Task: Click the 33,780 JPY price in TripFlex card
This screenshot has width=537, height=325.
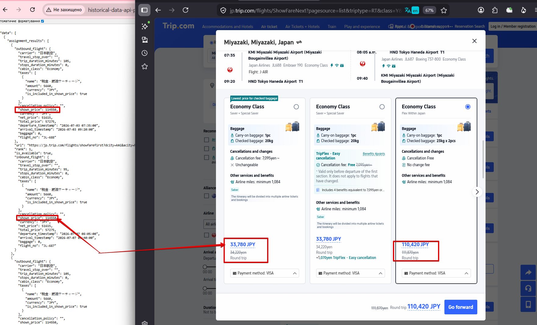Action: (328, 239)
